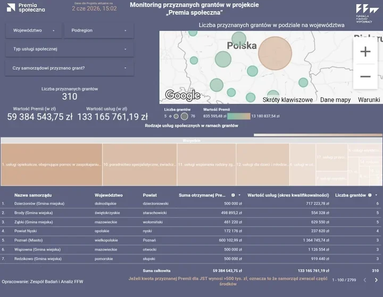Viewport: 383px width, 297px height.
Task: Select treemap tile 11. usługi wspierania rodziny
Action: click(206, 164)
